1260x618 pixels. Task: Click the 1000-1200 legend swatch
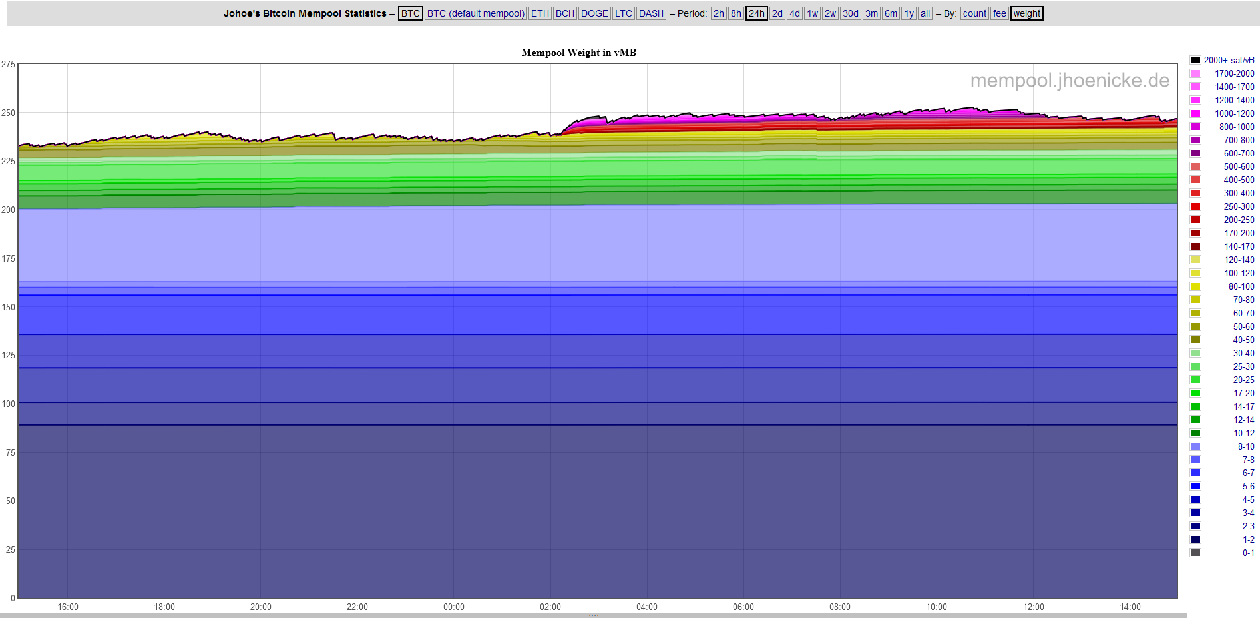pos(1195,113)
